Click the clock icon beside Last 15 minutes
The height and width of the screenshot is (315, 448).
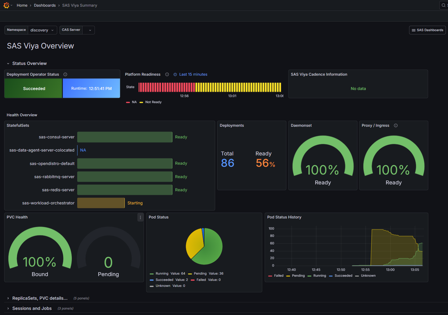175,74
